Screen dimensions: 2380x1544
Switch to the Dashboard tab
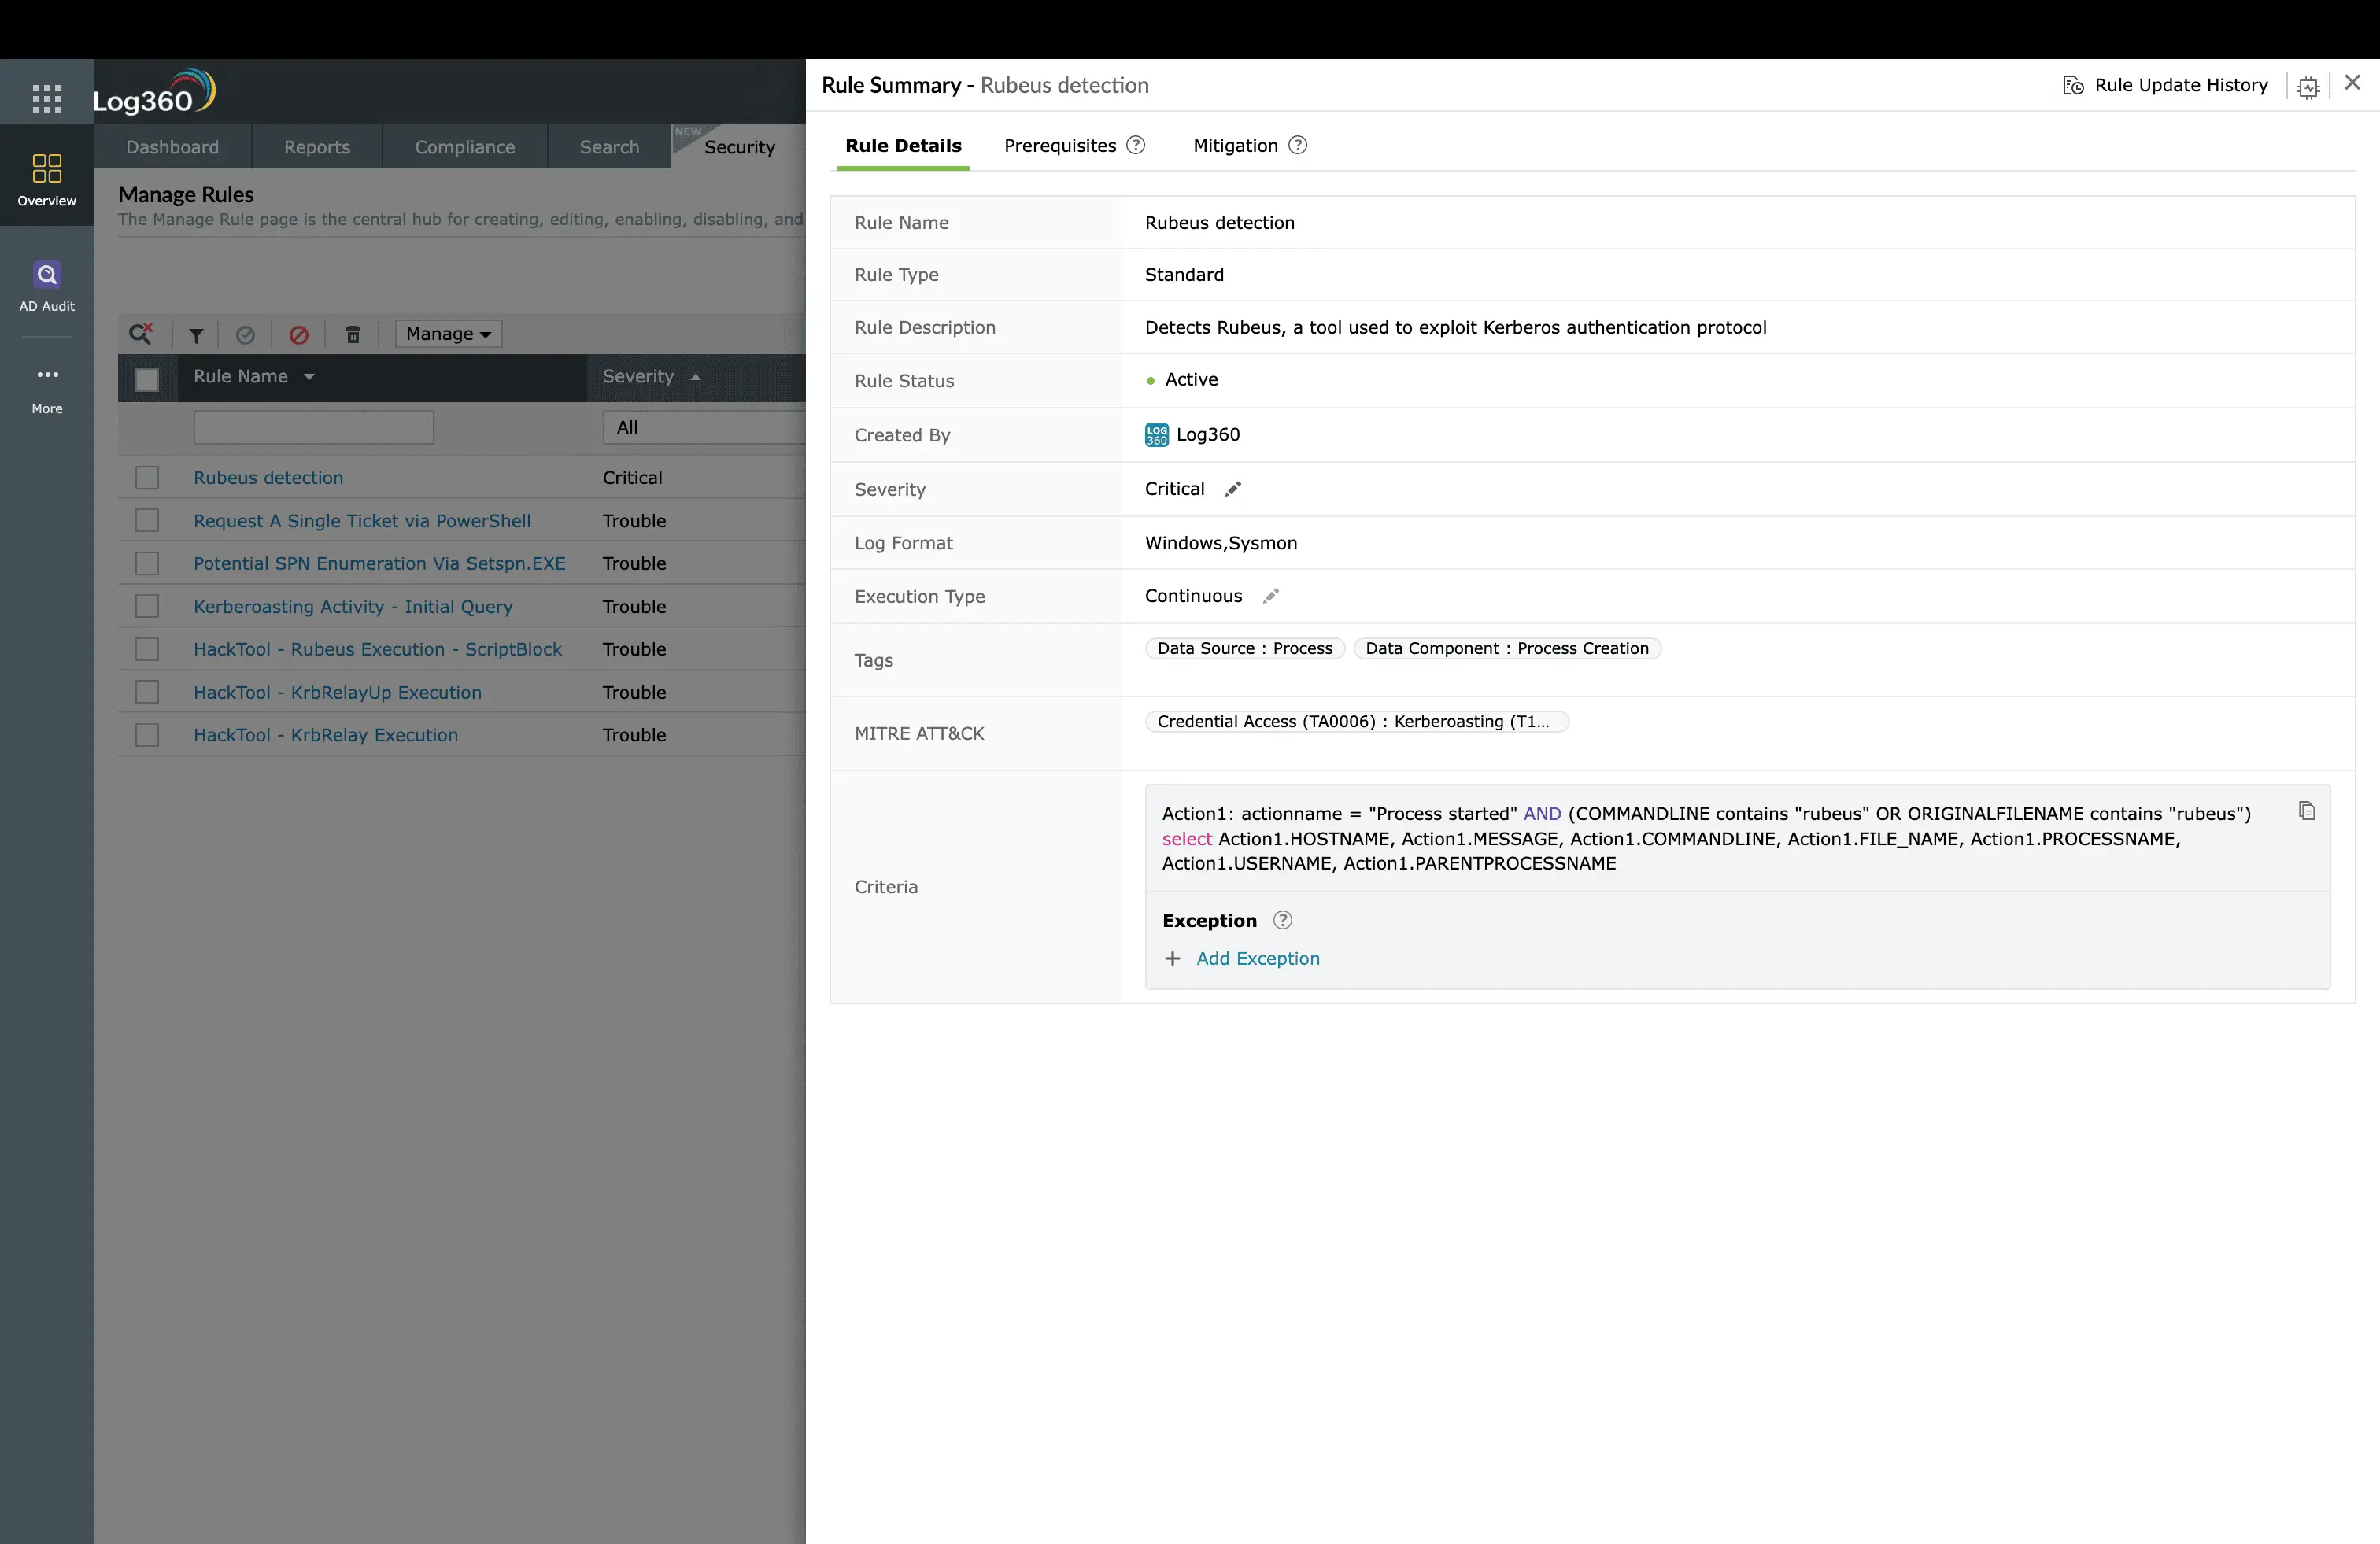[172, 147]
